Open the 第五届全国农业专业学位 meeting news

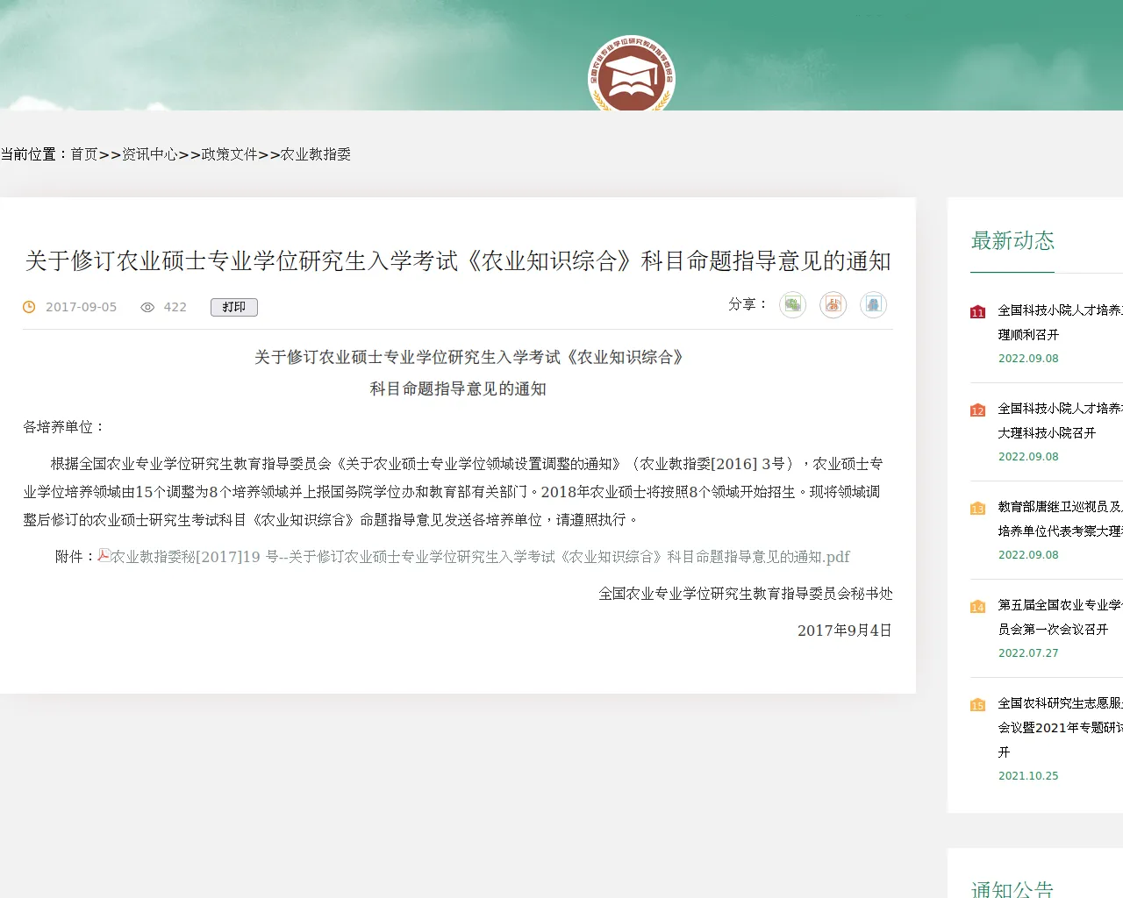click(x=1060, y=617)
